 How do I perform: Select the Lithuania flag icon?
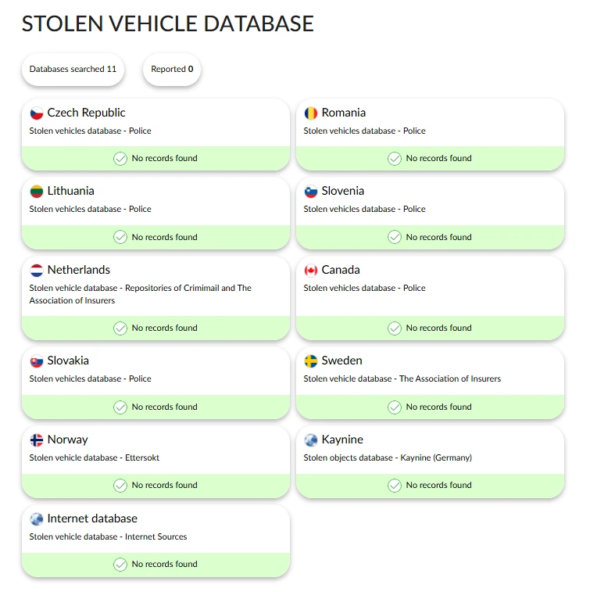(37, 192)
